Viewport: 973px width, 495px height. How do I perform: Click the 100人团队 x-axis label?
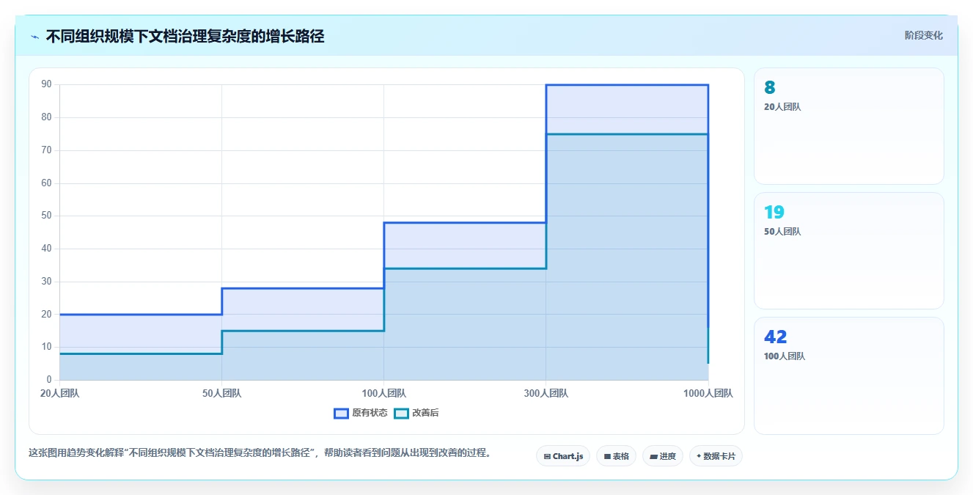coord(384,393)
